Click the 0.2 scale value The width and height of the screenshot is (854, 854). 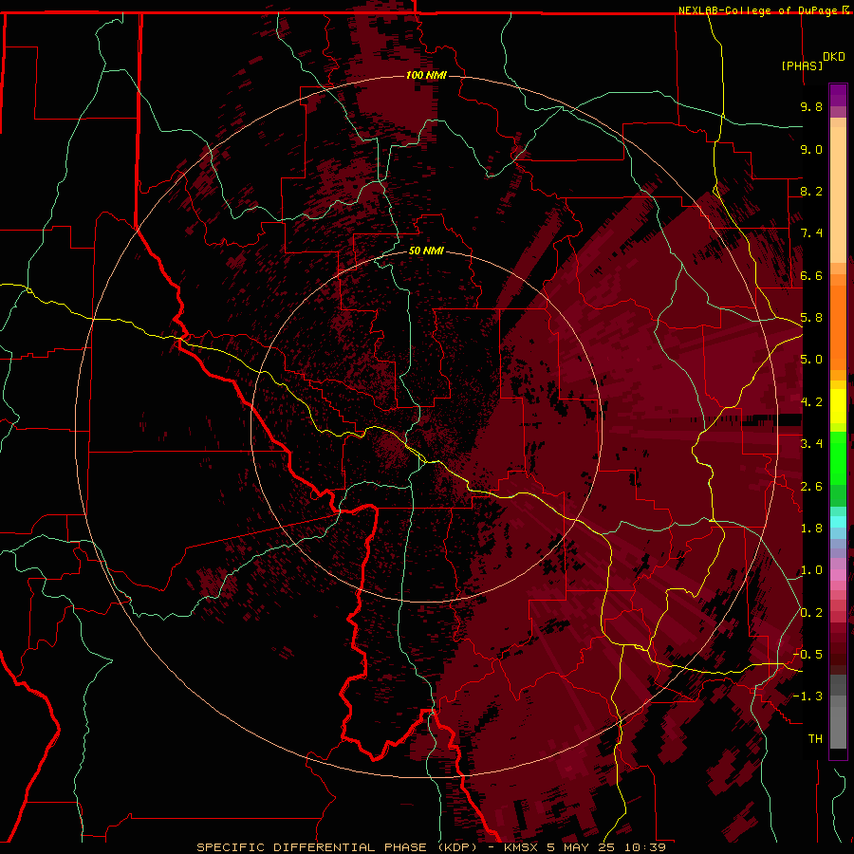(x=811, y=613)
